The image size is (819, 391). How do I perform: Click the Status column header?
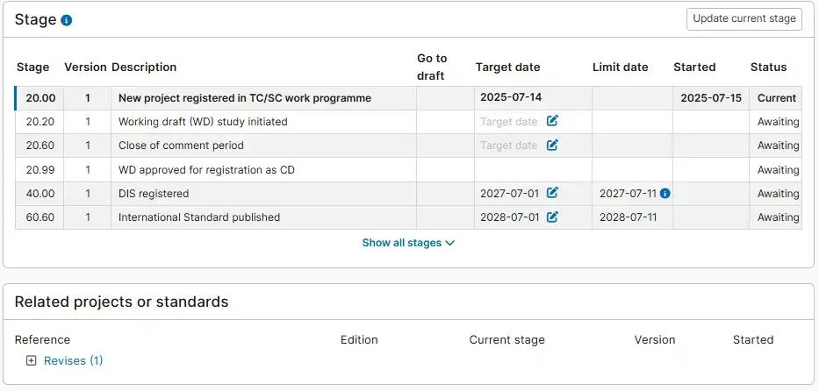pyautogui.click(x=768, y=68)
